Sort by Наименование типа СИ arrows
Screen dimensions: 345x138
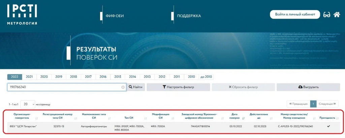(x=109, y=118)
